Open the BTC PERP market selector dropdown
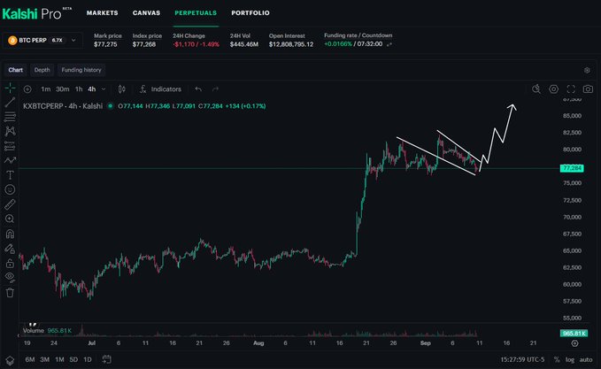The width and height of the screenshot is (601, 369). click(42, 40)
